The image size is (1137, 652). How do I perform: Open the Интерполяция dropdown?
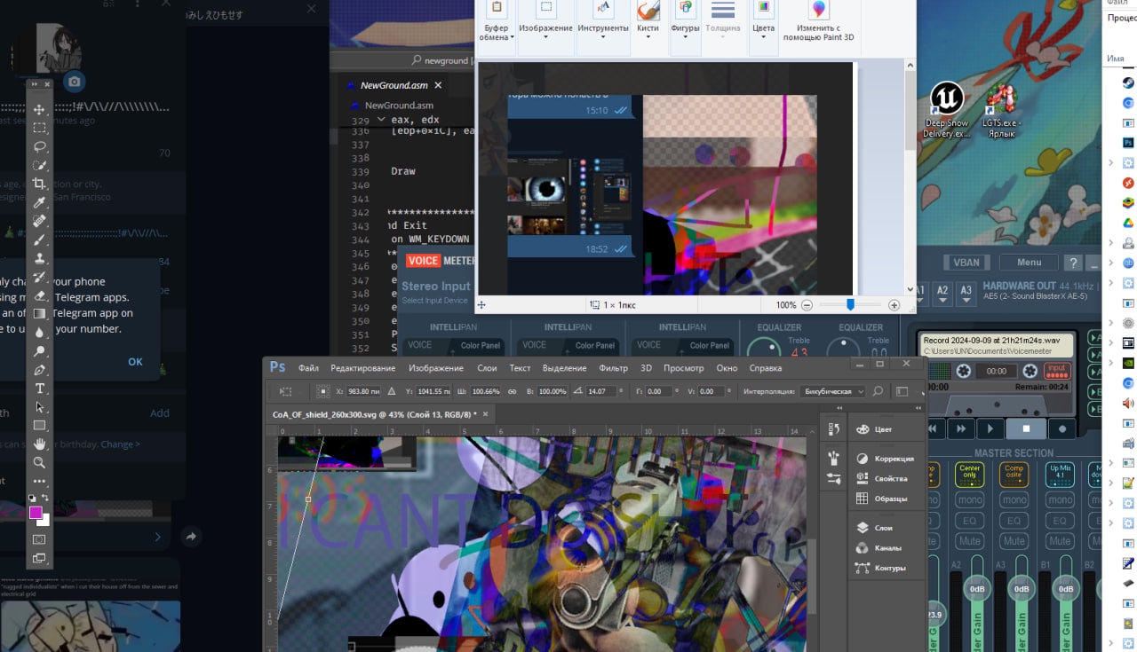tap(833, 391)
